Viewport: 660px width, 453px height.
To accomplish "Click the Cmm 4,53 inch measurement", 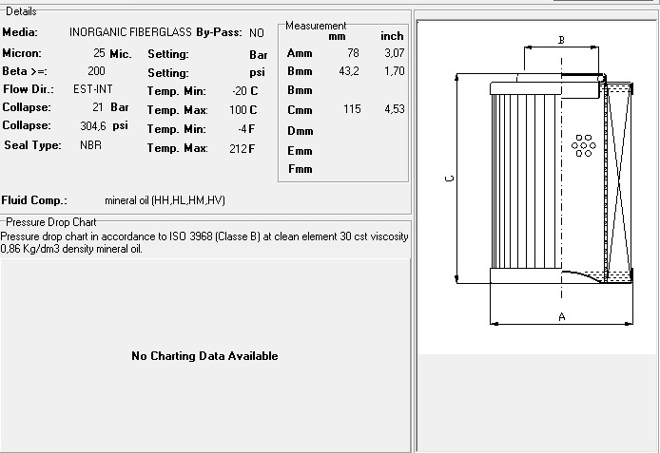I will point(395,109).
